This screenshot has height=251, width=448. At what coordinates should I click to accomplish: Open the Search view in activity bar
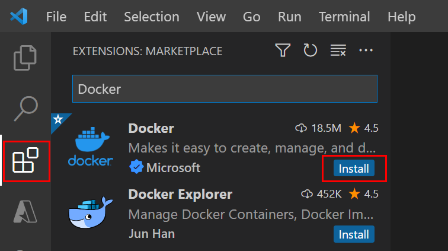(x=25, y=109)
